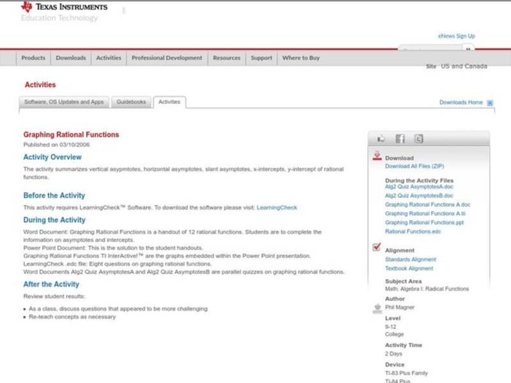Click the arrow icon beside Downloads Home

[490, 103]
